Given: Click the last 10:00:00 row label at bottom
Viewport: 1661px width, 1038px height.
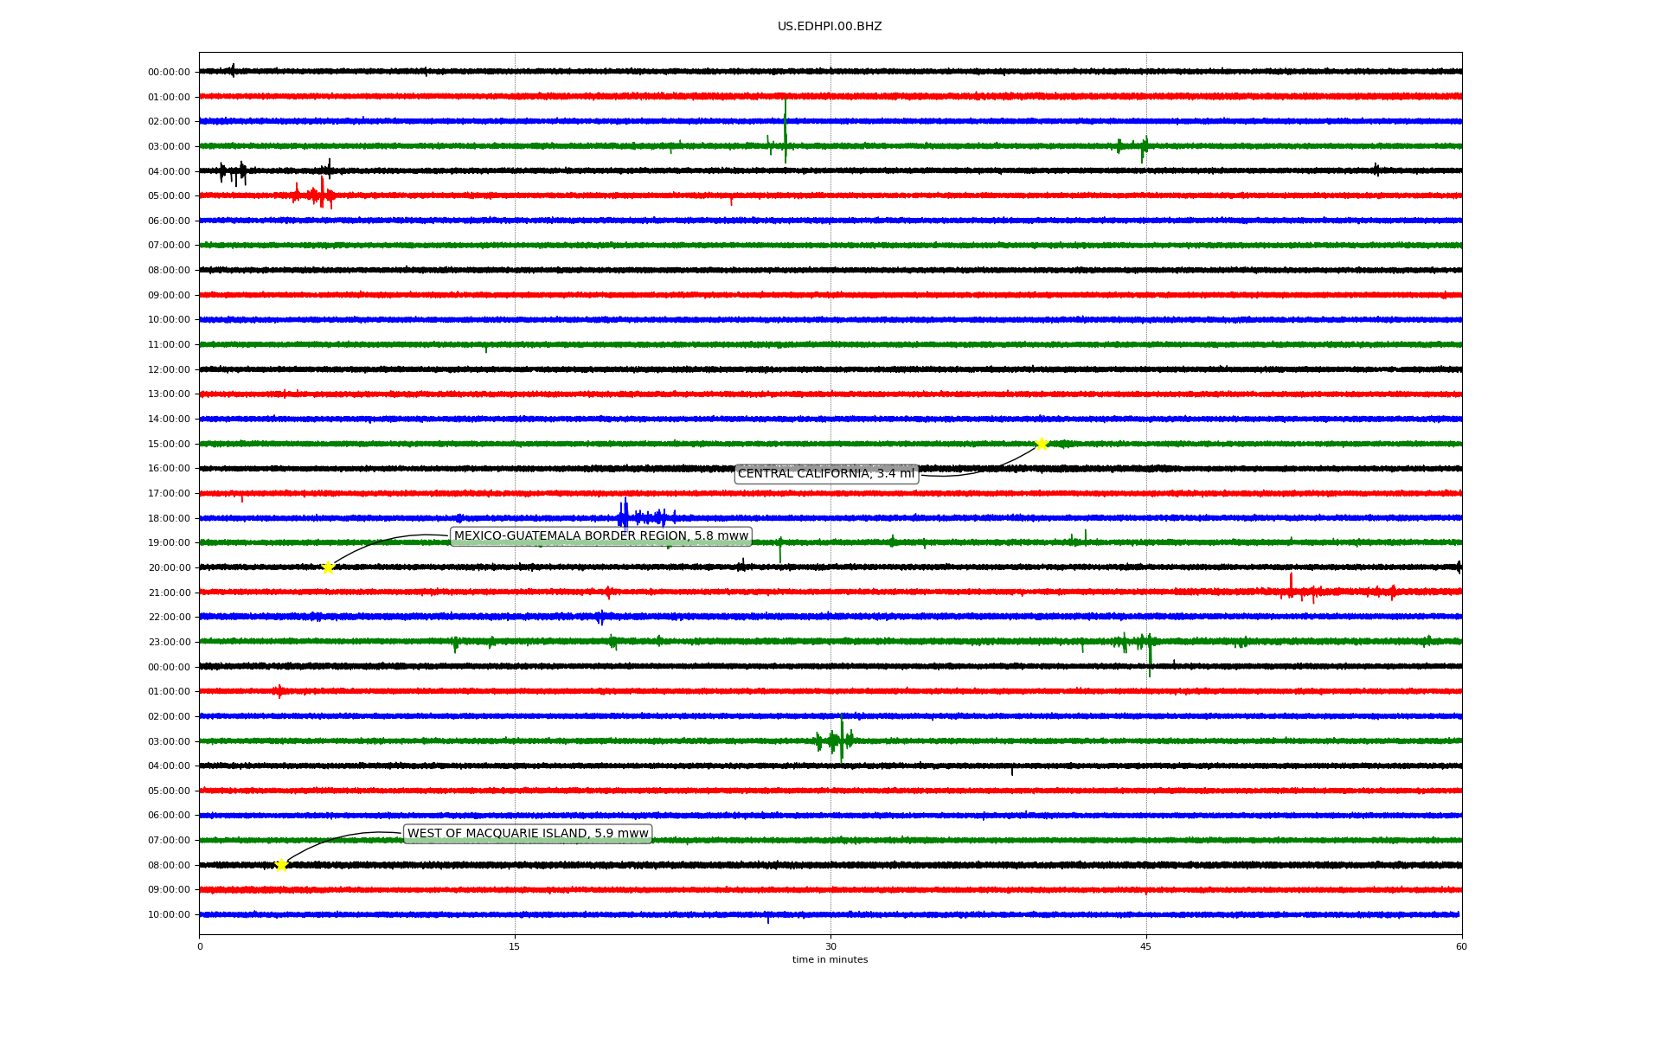Looking at the screenshot, I should [169, 915].
